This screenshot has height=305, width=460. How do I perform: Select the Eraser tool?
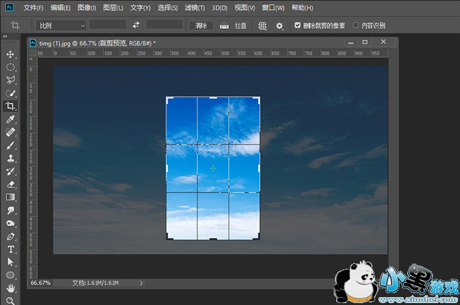pos(11,184)
